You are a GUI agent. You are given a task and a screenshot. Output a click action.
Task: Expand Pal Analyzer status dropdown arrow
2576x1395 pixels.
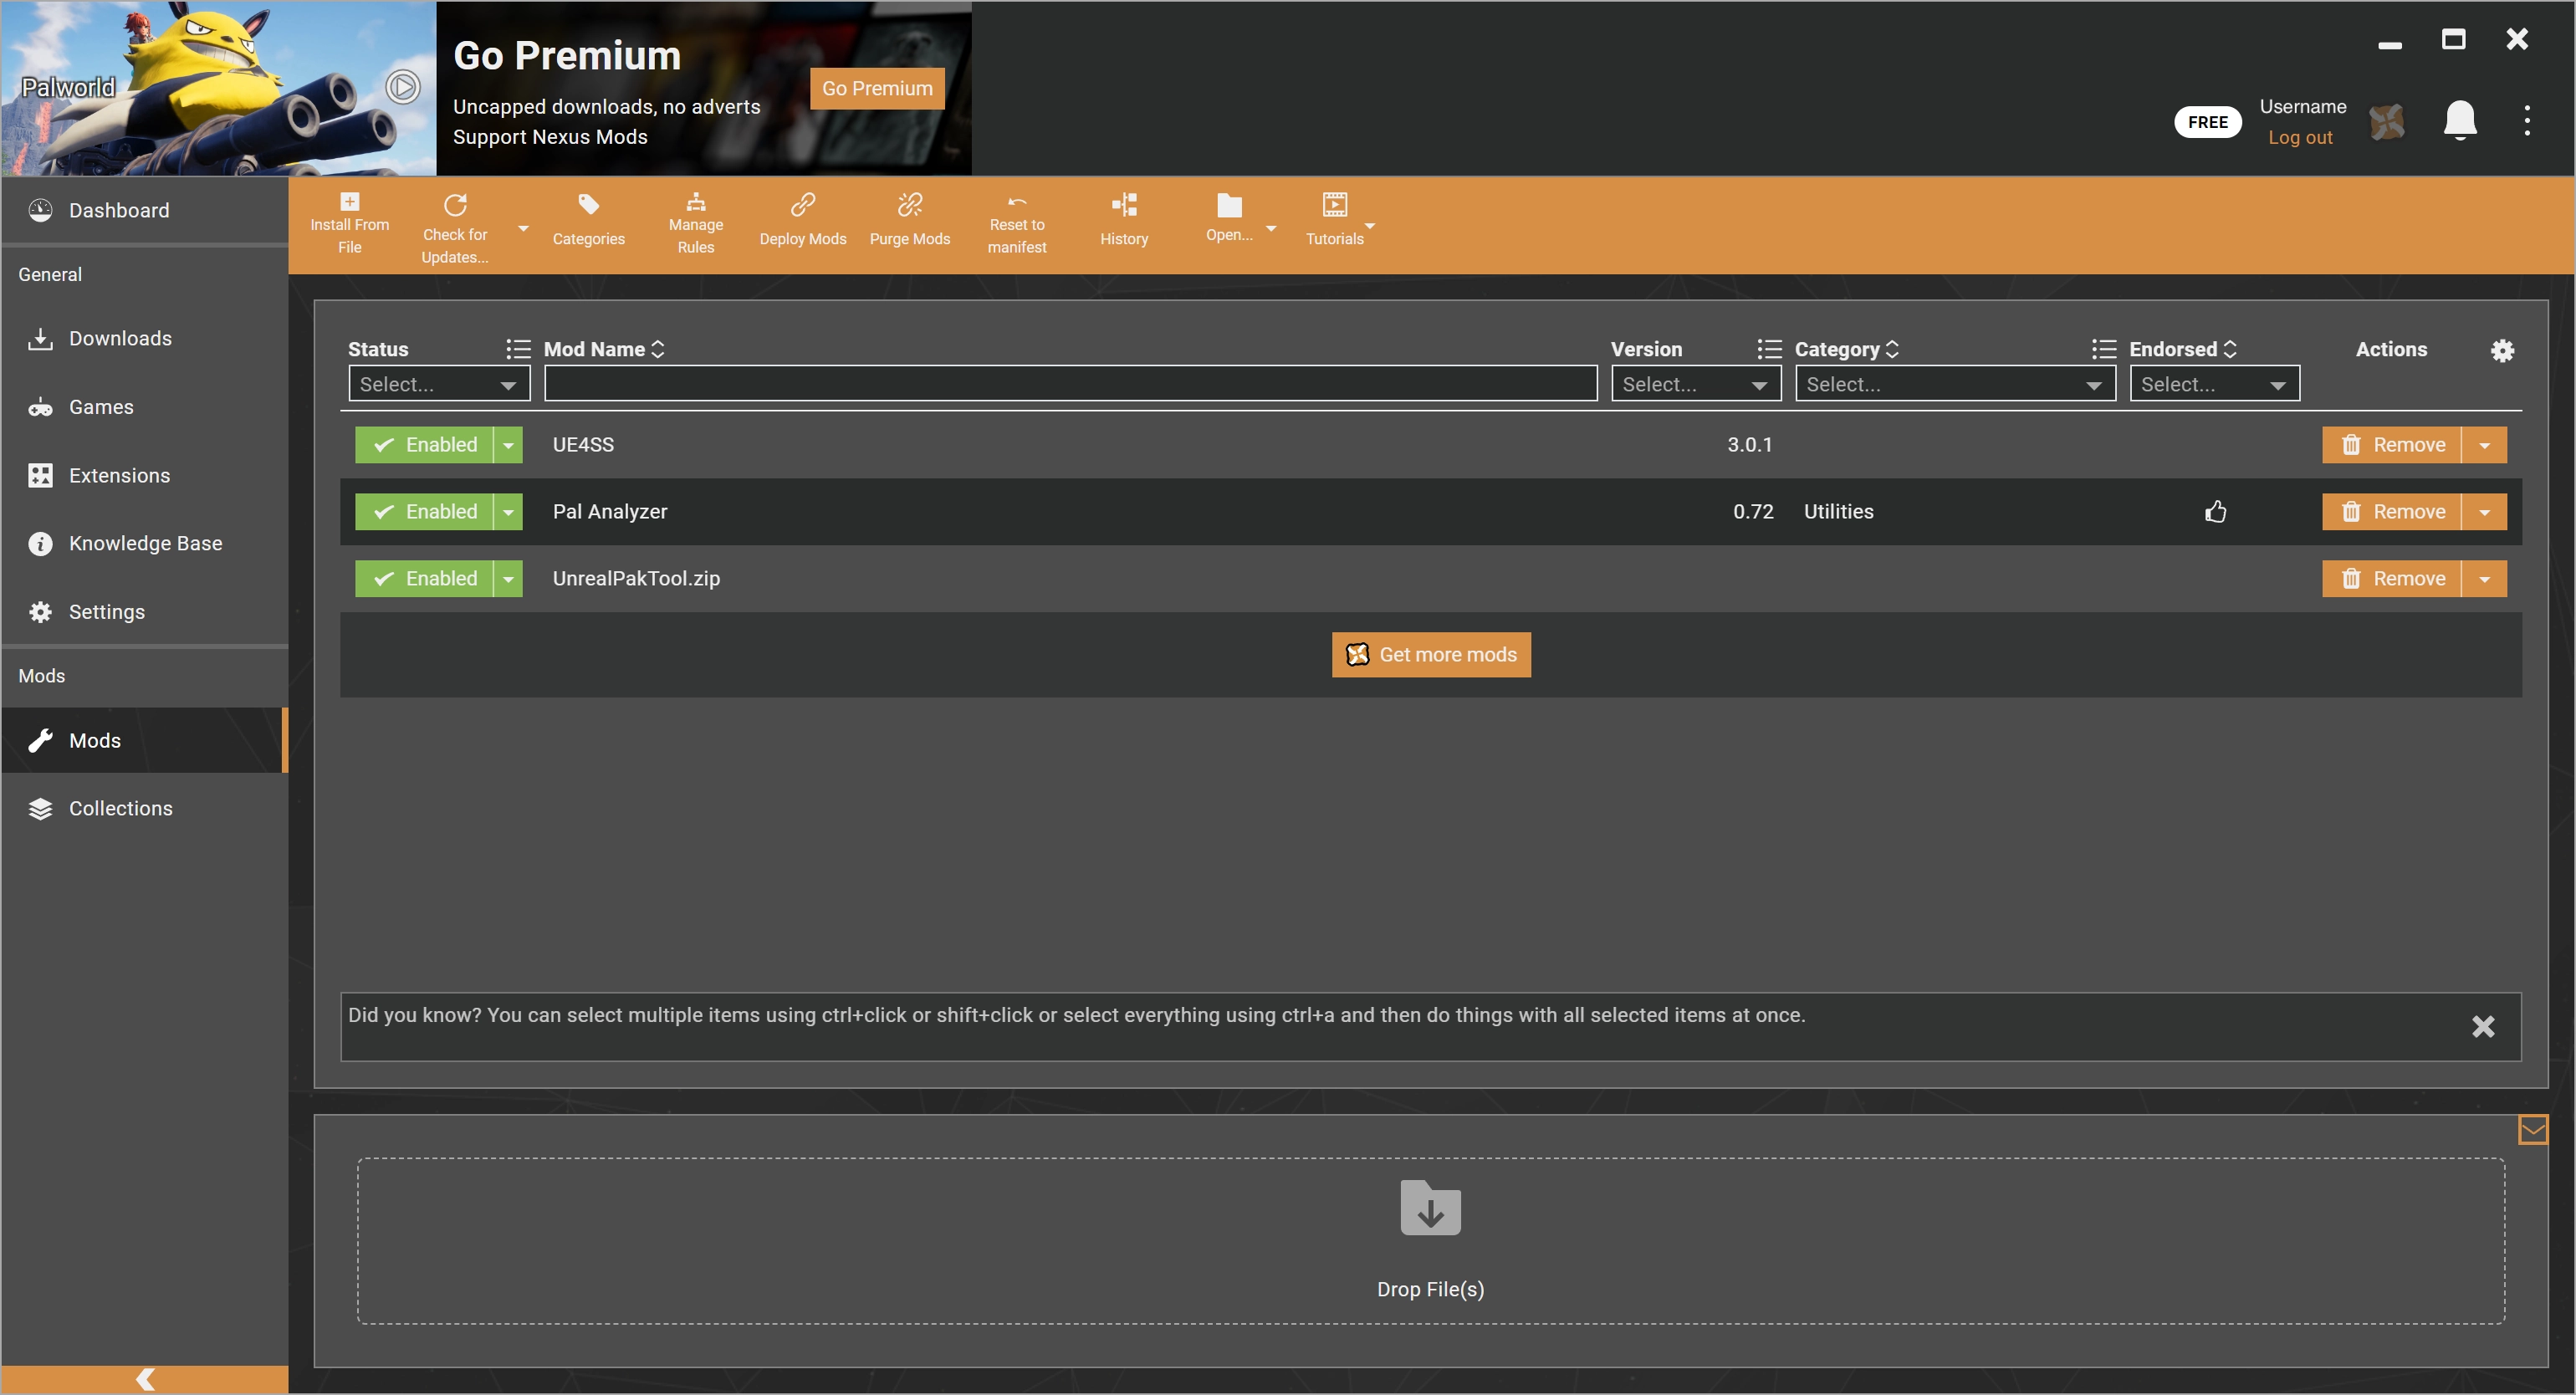pyautogui.click(x=508, y=512)
